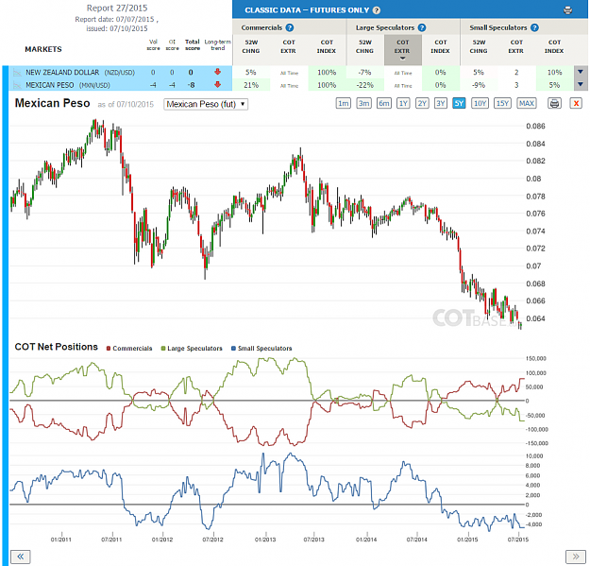Viewport: 590px width, 566px height.
Task: Open Commercials help question mark
Action: tap(290, 27)
